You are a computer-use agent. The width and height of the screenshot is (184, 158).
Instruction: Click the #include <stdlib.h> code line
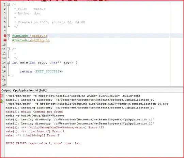(31, 40)
